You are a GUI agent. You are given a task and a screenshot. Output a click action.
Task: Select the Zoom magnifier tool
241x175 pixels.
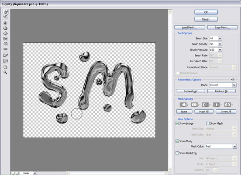point(6,72)
